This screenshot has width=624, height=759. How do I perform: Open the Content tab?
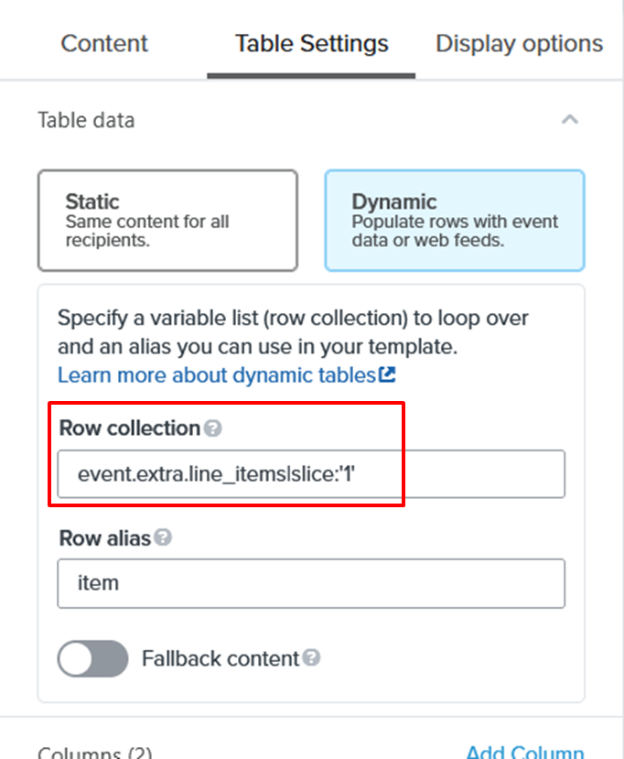[x=104, y=44]
